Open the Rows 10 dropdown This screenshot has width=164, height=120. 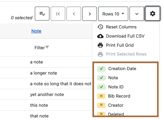pos(113,14)
